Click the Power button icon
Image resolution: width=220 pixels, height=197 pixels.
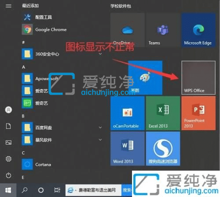tap(8, 175)
